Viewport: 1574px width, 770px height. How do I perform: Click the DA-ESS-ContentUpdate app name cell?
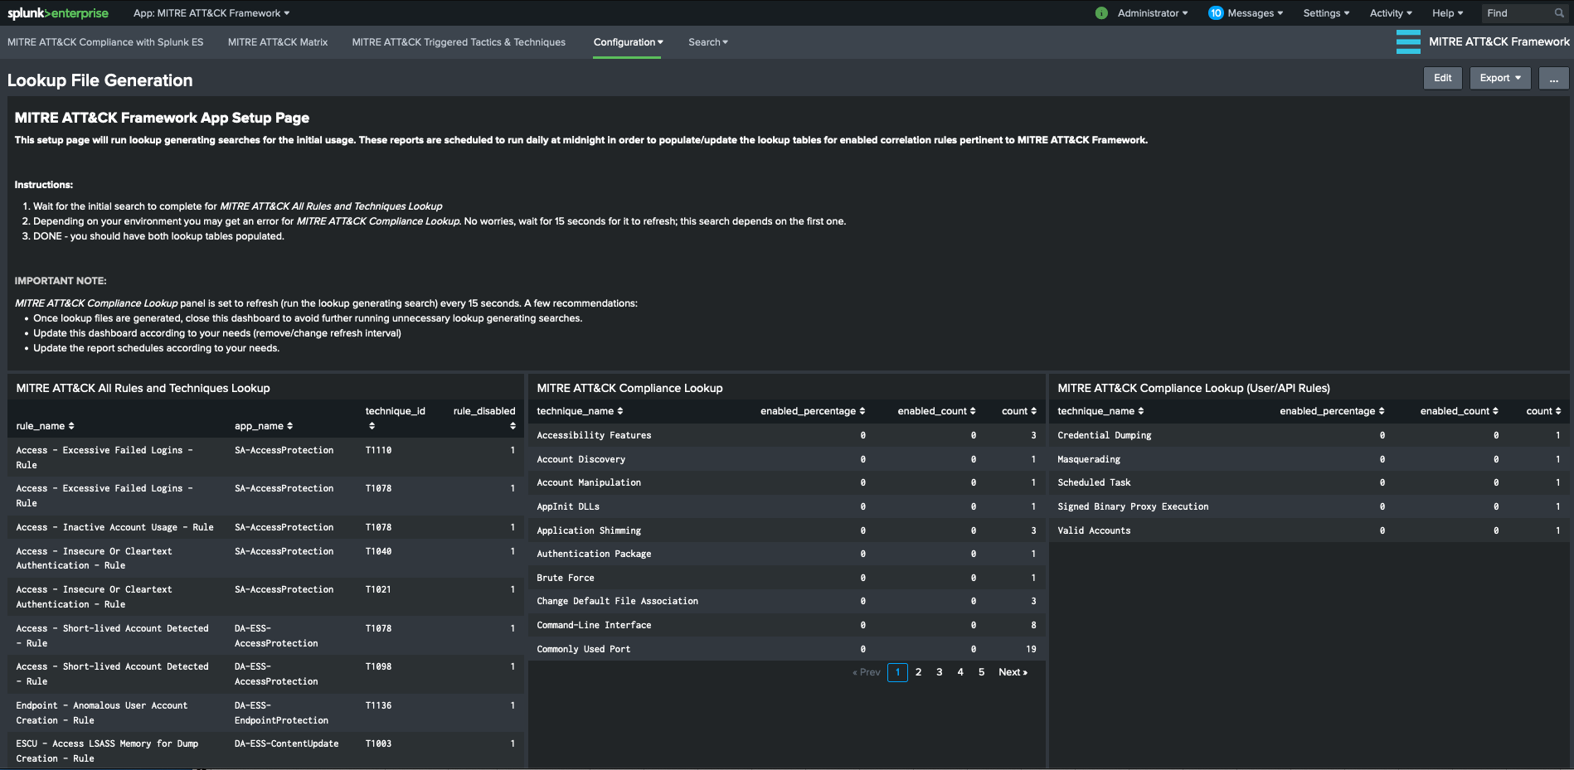tap(286, 743)
